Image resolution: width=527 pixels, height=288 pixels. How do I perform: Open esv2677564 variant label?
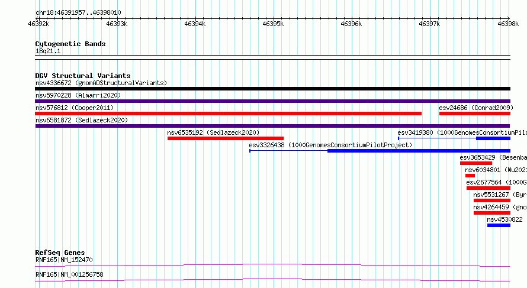click(x=496, y=182)
